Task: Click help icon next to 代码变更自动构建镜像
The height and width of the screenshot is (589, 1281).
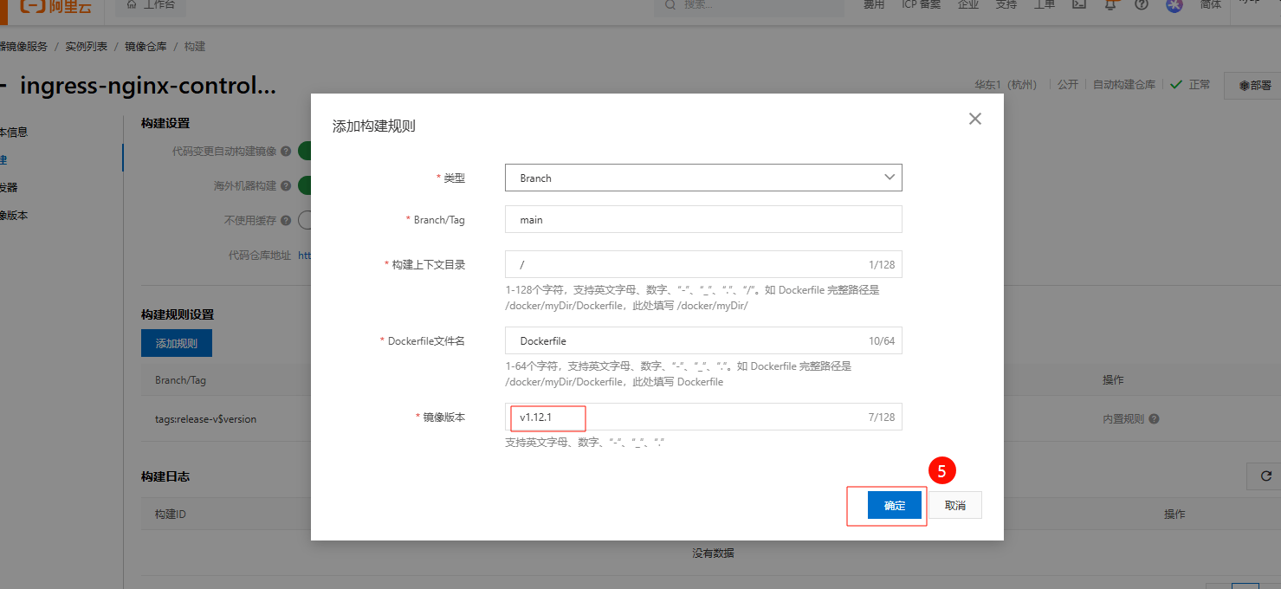Action: coord(286,152)
